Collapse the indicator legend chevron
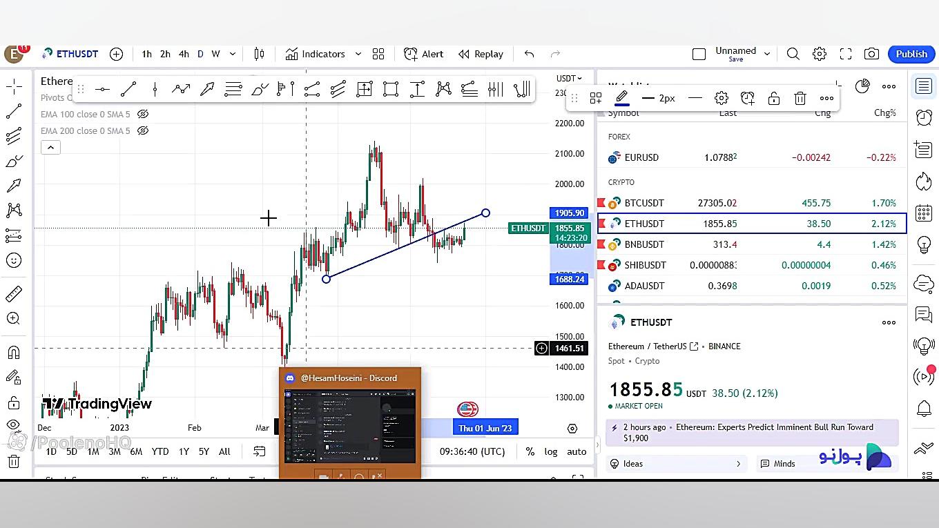 click(x=50, y=147)
